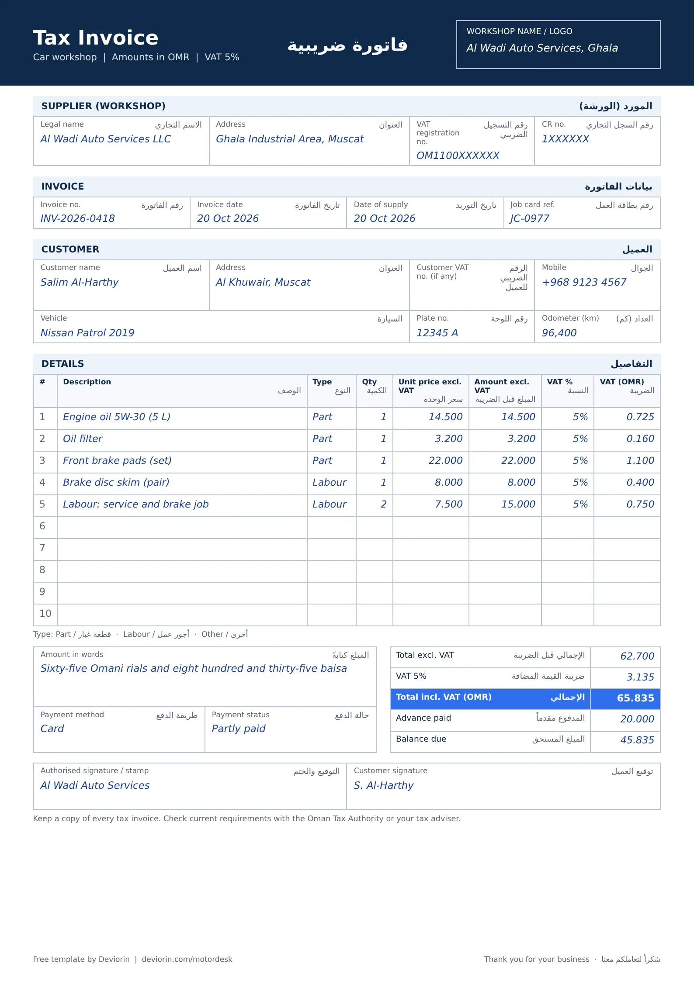Image resolution: width=694 pixels, height=981 pixels.
Task: Select Front brake pads (set) description
Action: [x=117, y=460]
